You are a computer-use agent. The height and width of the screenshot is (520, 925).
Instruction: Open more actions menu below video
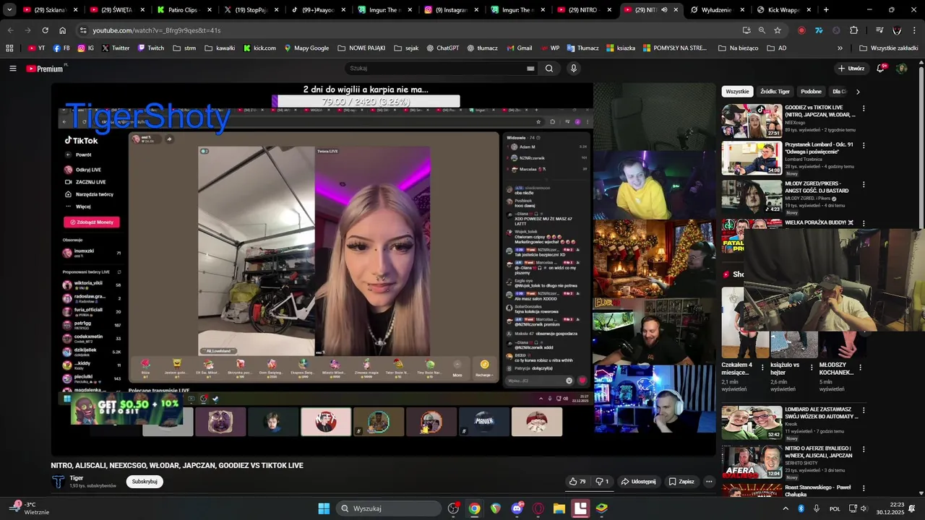click(709, 482)
